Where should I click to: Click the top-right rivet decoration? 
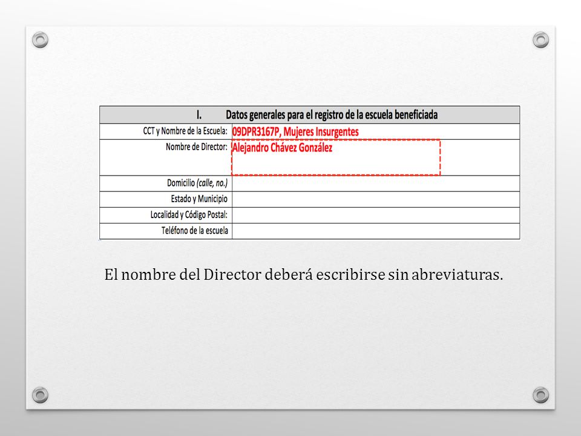540,40
